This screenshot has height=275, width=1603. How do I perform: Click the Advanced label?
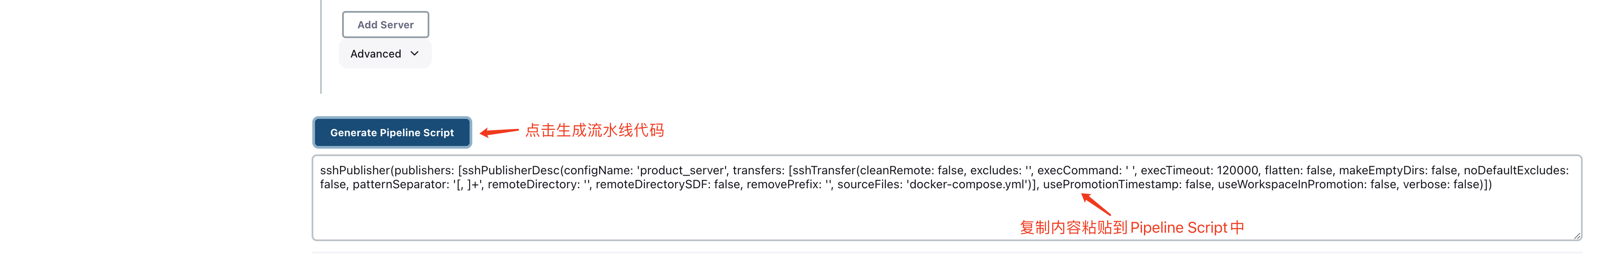(x=375, y=53)
